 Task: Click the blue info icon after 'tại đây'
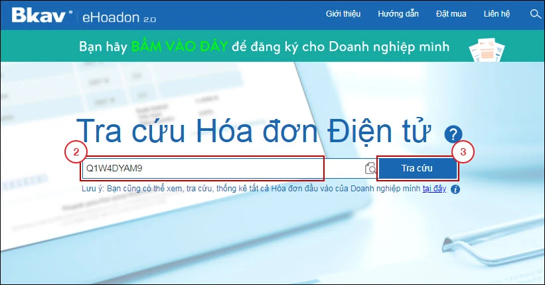tap(455, 189)
